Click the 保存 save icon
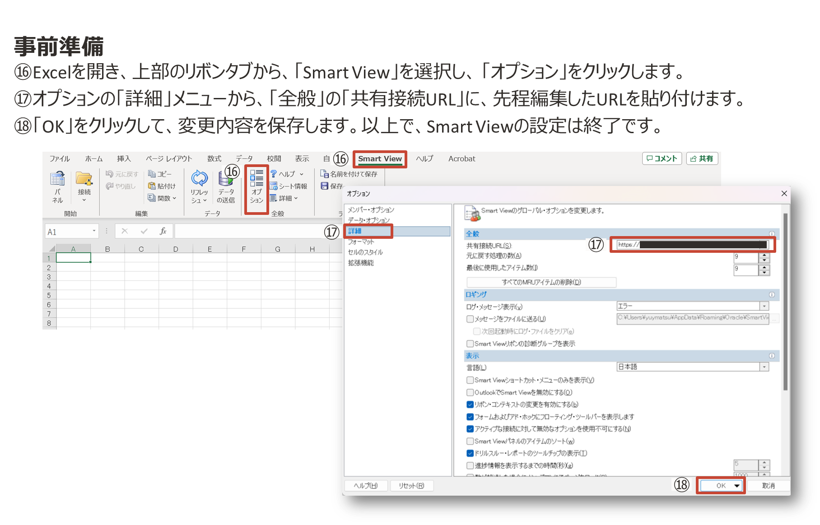This screenshot has height=525, width=820. (x=324, y=186)
